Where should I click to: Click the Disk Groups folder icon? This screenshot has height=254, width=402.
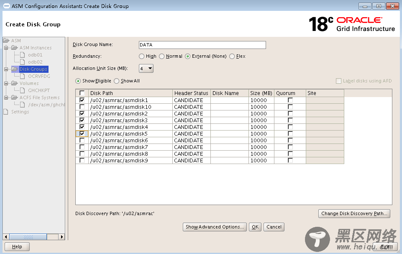(15, 69)
